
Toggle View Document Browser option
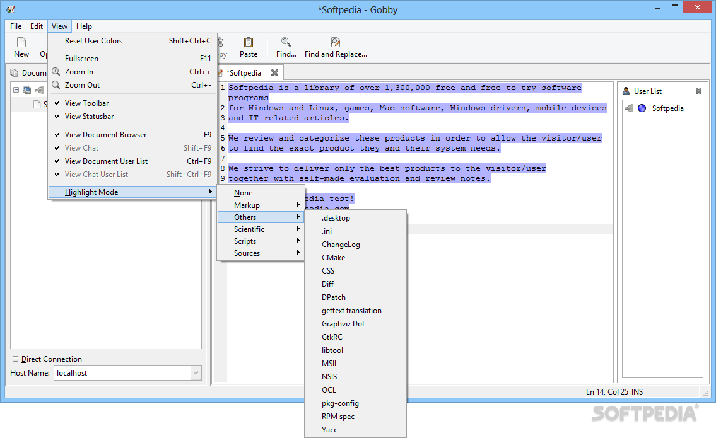(132, 135)
